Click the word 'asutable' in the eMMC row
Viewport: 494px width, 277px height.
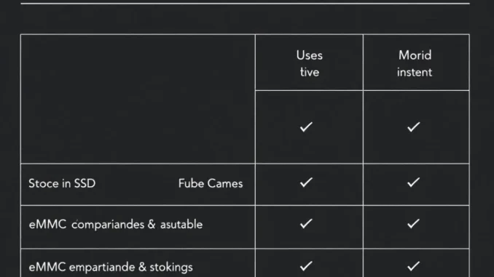pyautogui.click(x=181, y=225)
